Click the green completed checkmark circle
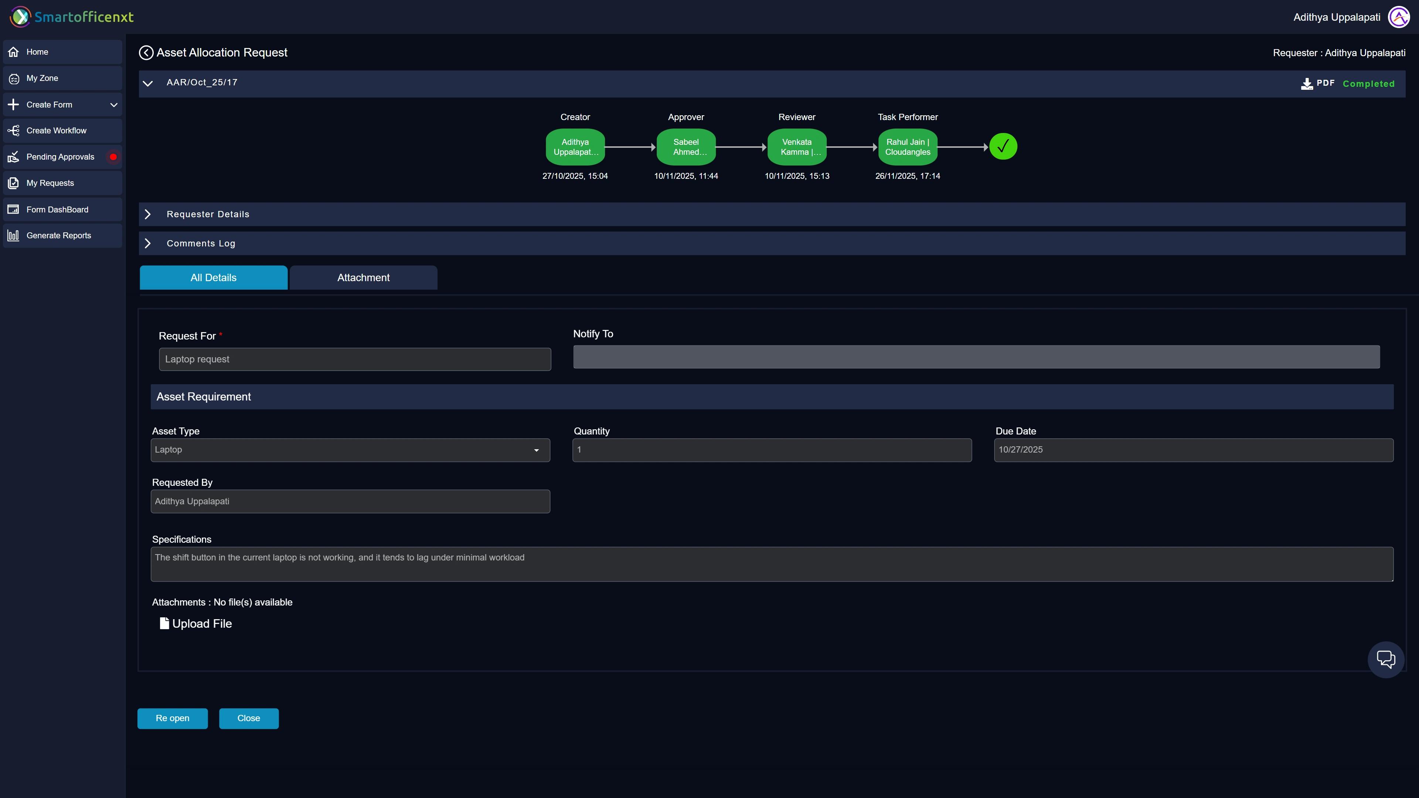1419x798 pixels. 1003,147
